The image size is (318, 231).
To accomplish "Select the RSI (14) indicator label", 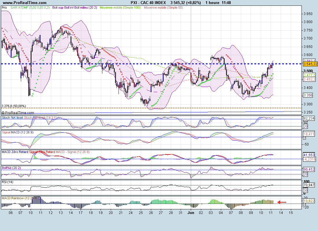I will click(8, 182).
